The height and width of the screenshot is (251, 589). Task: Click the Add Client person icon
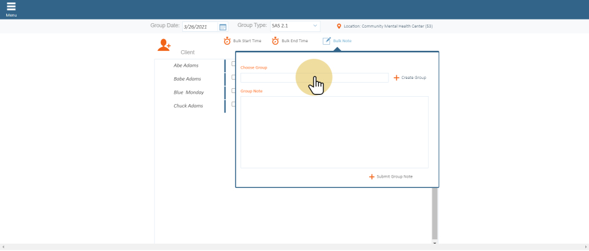pos(164,45)
